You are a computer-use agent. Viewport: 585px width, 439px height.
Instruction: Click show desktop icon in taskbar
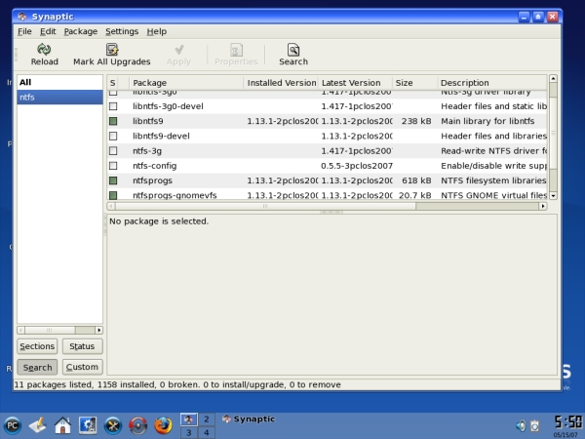point(37,425)
